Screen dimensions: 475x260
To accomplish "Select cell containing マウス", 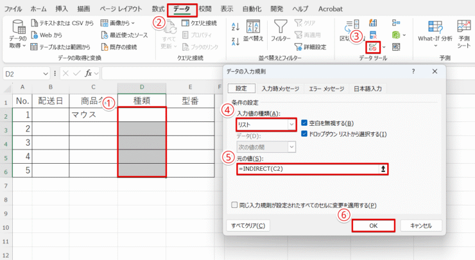I will click(93, 115).
